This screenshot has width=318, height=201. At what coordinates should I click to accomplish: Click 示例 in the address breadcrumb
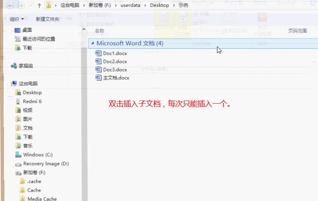[183, 5]
